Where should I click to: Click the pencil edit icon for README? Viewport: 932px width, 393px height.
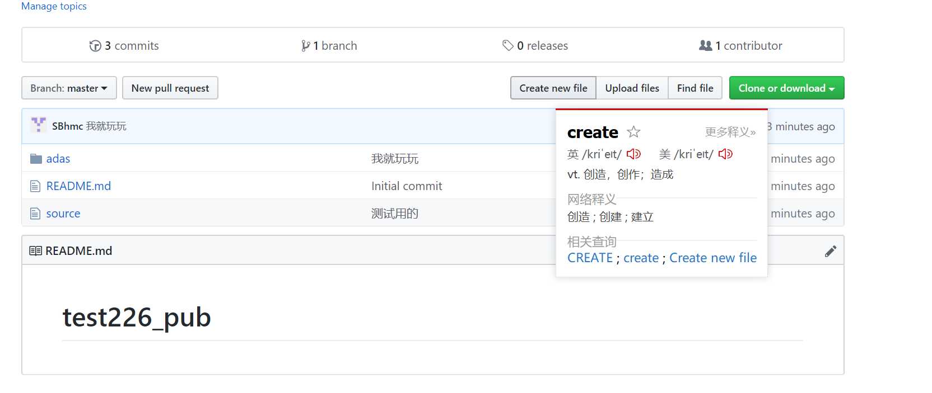coord(831,251)
